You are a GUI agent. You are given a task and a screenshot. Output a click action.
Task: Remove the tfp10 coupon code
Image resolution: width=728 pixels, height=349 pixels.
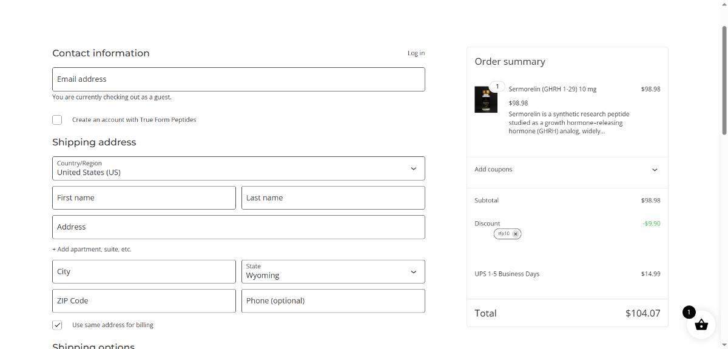click(516, 234)
